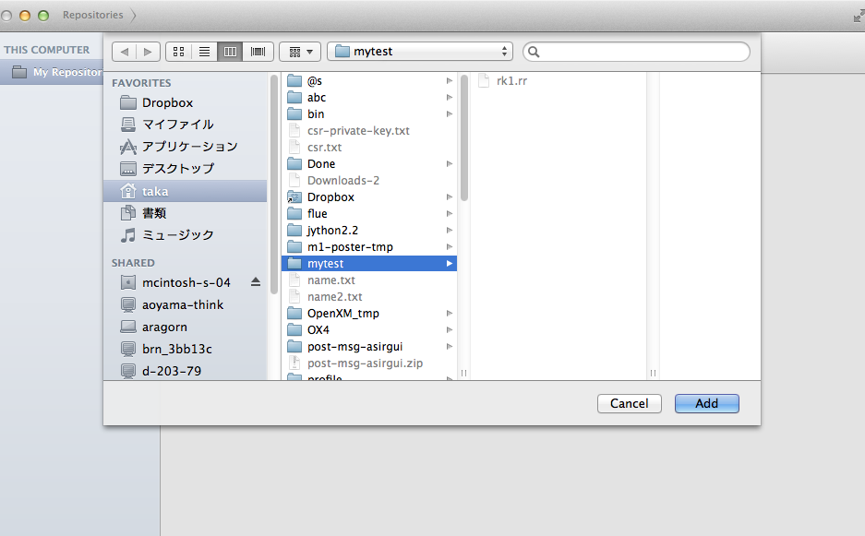Select the OpenXM_tmp folder
The image size is (865, 536).
click(x=368, y=314)
